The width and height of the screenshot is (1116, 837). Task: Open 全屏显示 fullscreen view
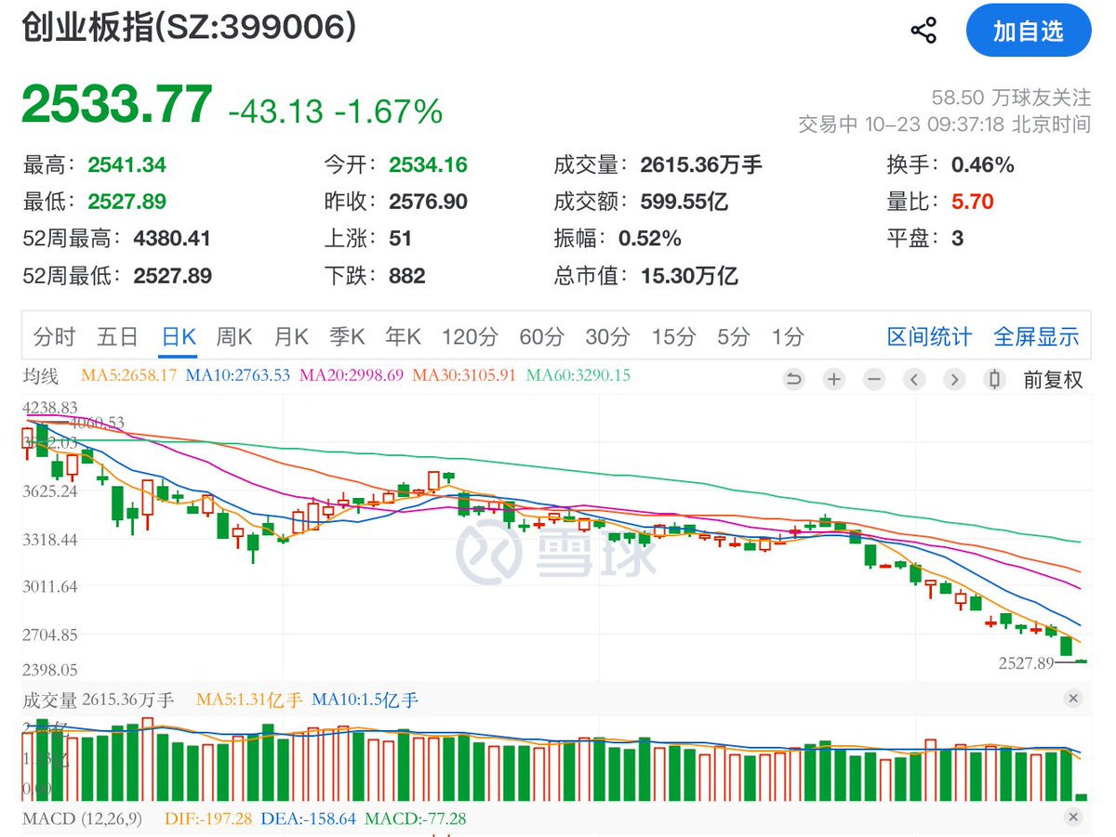coord(1036,336)
